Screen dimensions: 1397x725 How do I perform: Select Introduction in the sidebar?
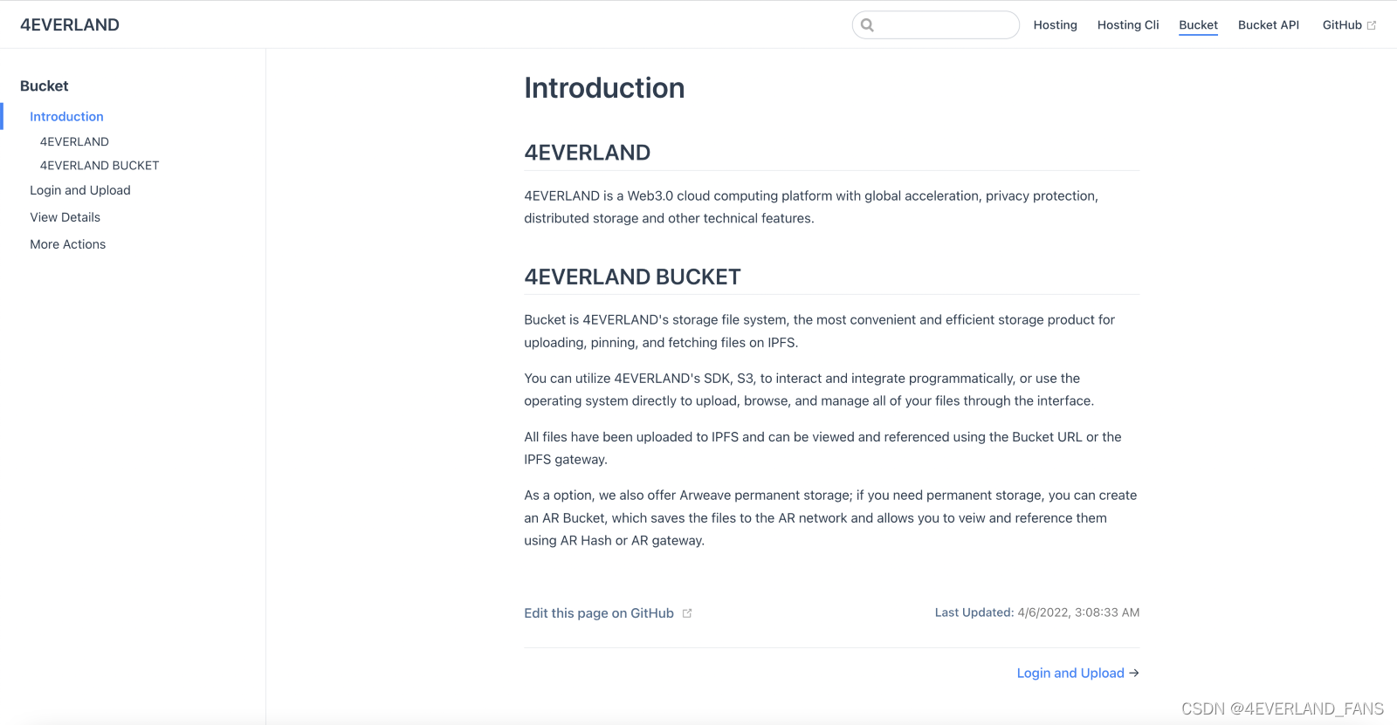tap(66, 116)
